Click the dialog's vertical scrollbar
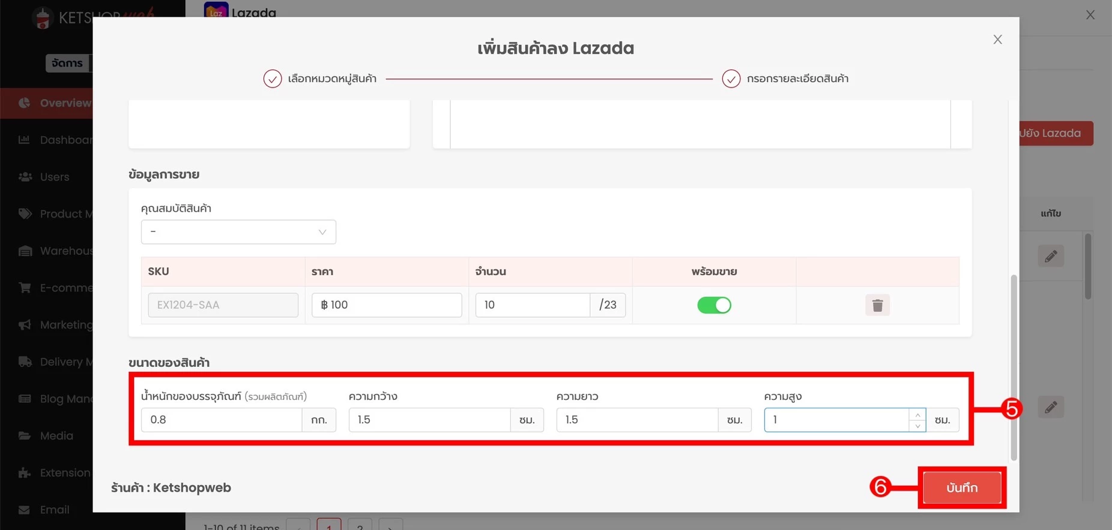The height and width of the screenshot is (530, 1112). click(x=1014, y=368)
